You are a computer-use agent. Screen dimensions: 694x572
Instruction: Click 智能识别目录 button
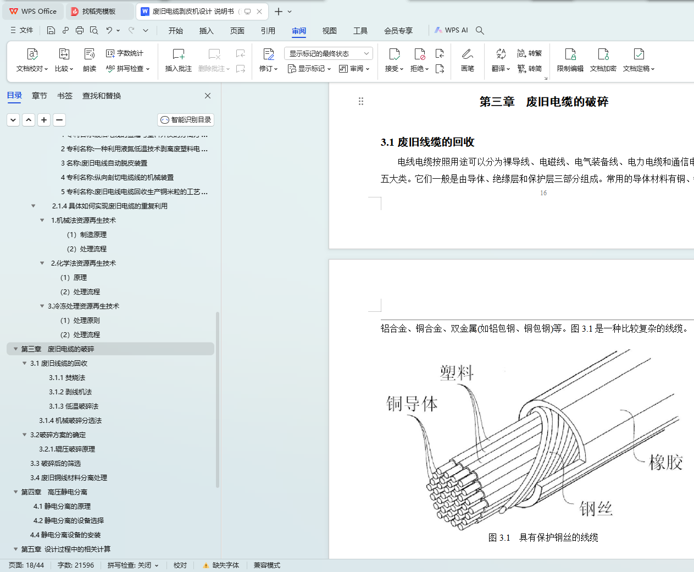(x=186, y=120)
